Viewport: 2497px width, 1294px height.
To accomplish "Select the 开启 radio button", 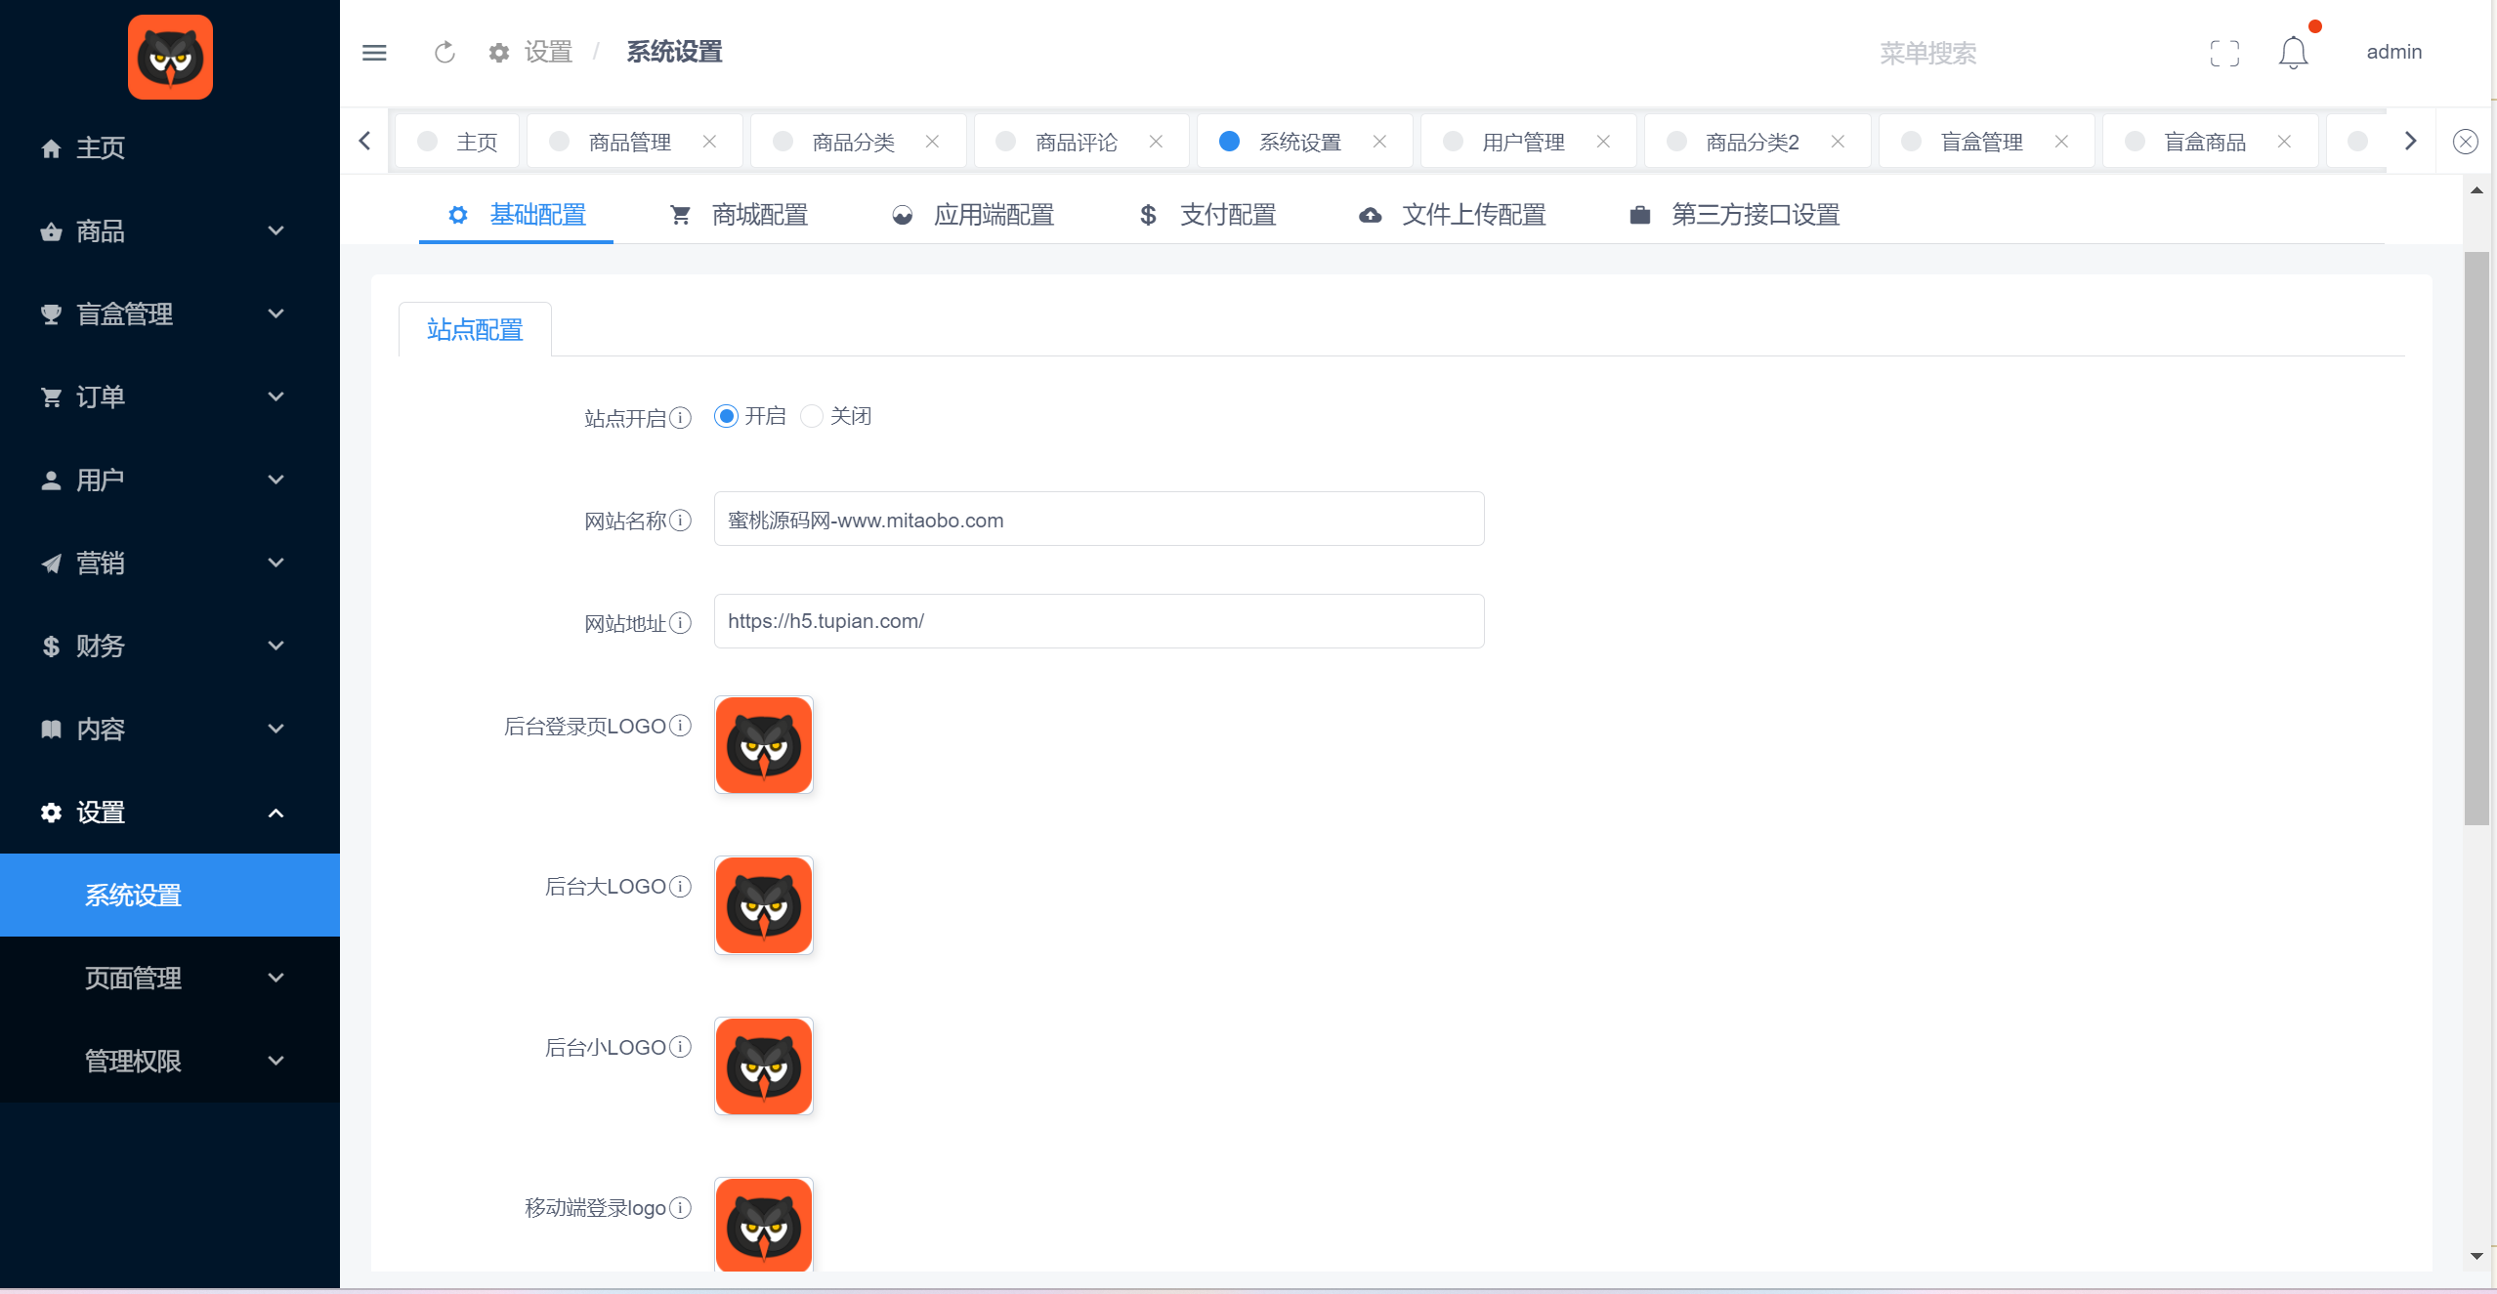I will [726, 417].
